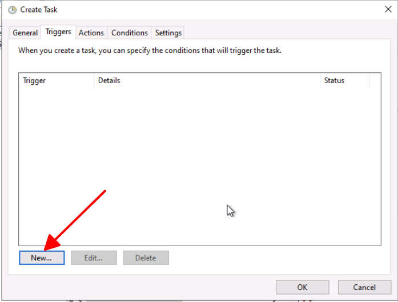Switch to the General tab

pyautogui.click(x=25, y=33)
